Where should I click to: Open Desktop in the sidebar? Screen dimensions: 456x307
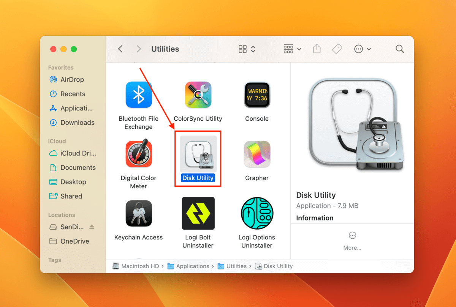[x=68, y=182]
